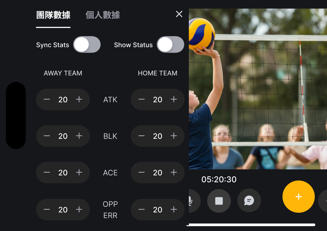The image size is (327, 231).
Task: Stop recording with the square button
Action: (219, 201)
